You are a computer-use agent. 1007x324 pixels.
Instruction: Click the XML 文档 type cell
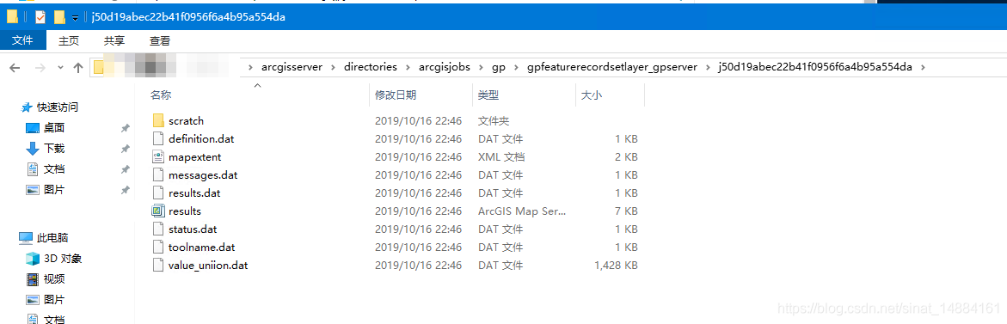tap(501, 156)
